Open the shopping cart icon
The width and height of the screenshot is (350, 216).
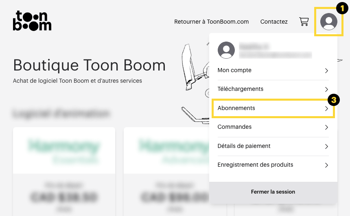click(304, 22)
